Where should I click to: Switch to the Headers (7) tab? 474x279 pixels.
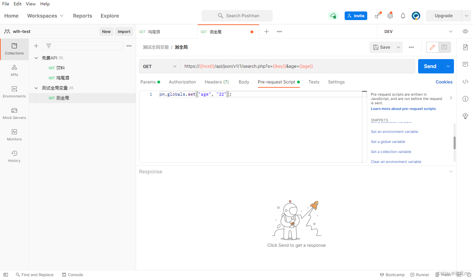[x=217, y=82]
